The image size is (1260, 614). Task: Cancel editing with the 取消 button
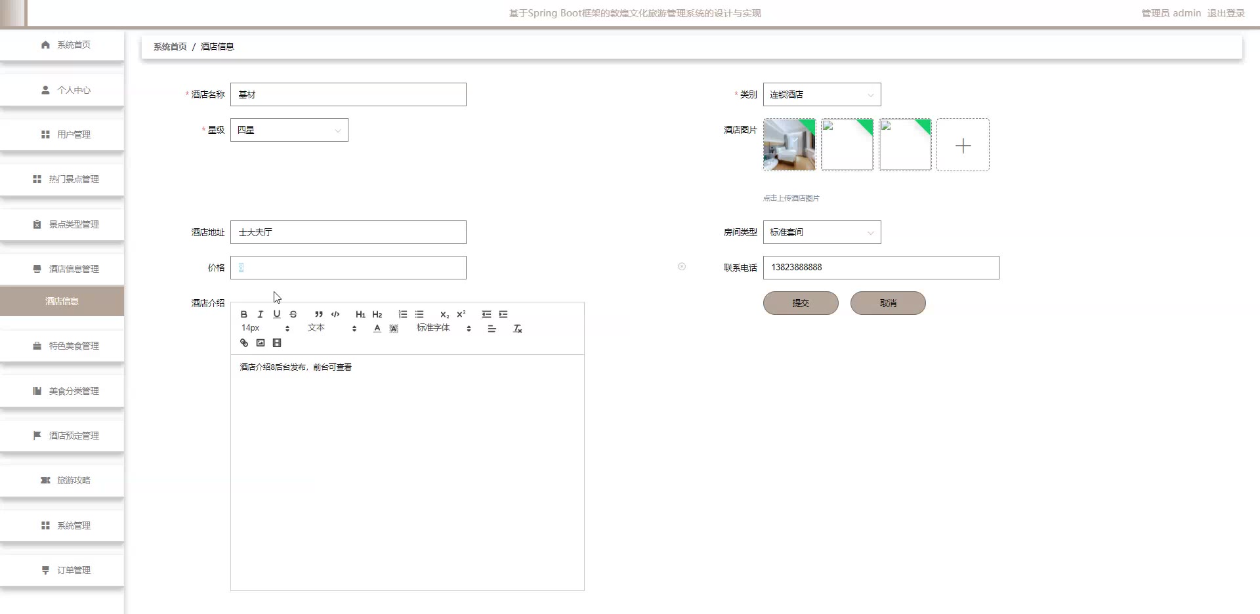(x=888, y=303)
